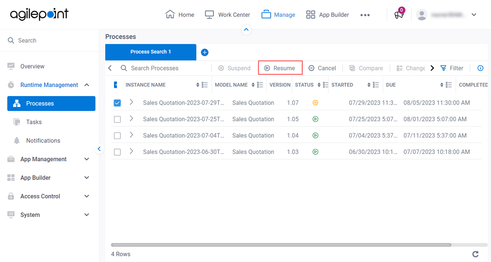Go to Home in top navigation
The width and height of the screenshot is (491, 262).
180,15
